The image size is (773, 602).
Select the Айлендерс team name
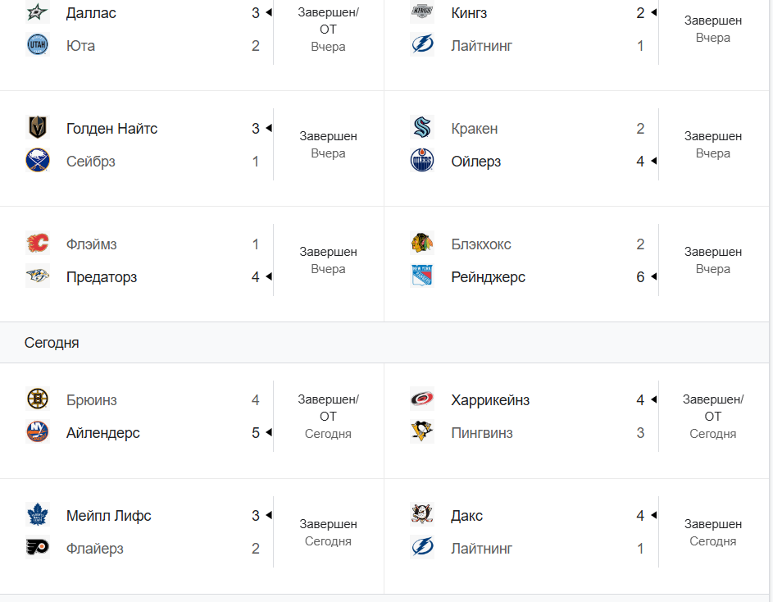coord(103,433)
